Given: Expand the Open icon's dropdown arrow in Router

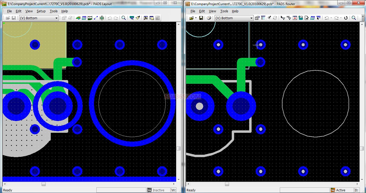Looking at the screenshot, I should click(196, 18).
